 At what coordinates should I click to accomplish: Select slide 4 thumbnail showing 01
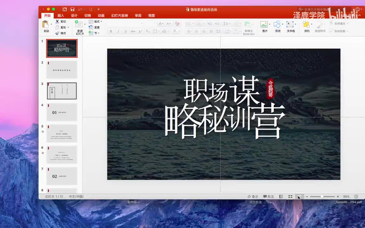click(62, 112)
